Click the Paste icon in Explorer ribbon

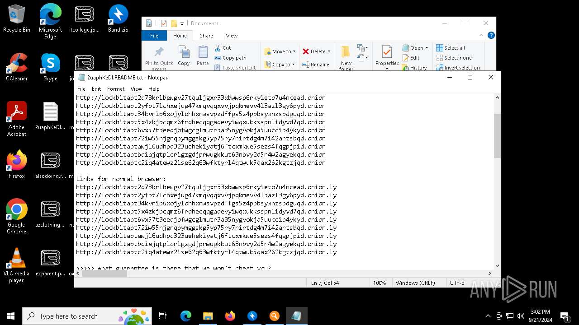pos(203,56)
